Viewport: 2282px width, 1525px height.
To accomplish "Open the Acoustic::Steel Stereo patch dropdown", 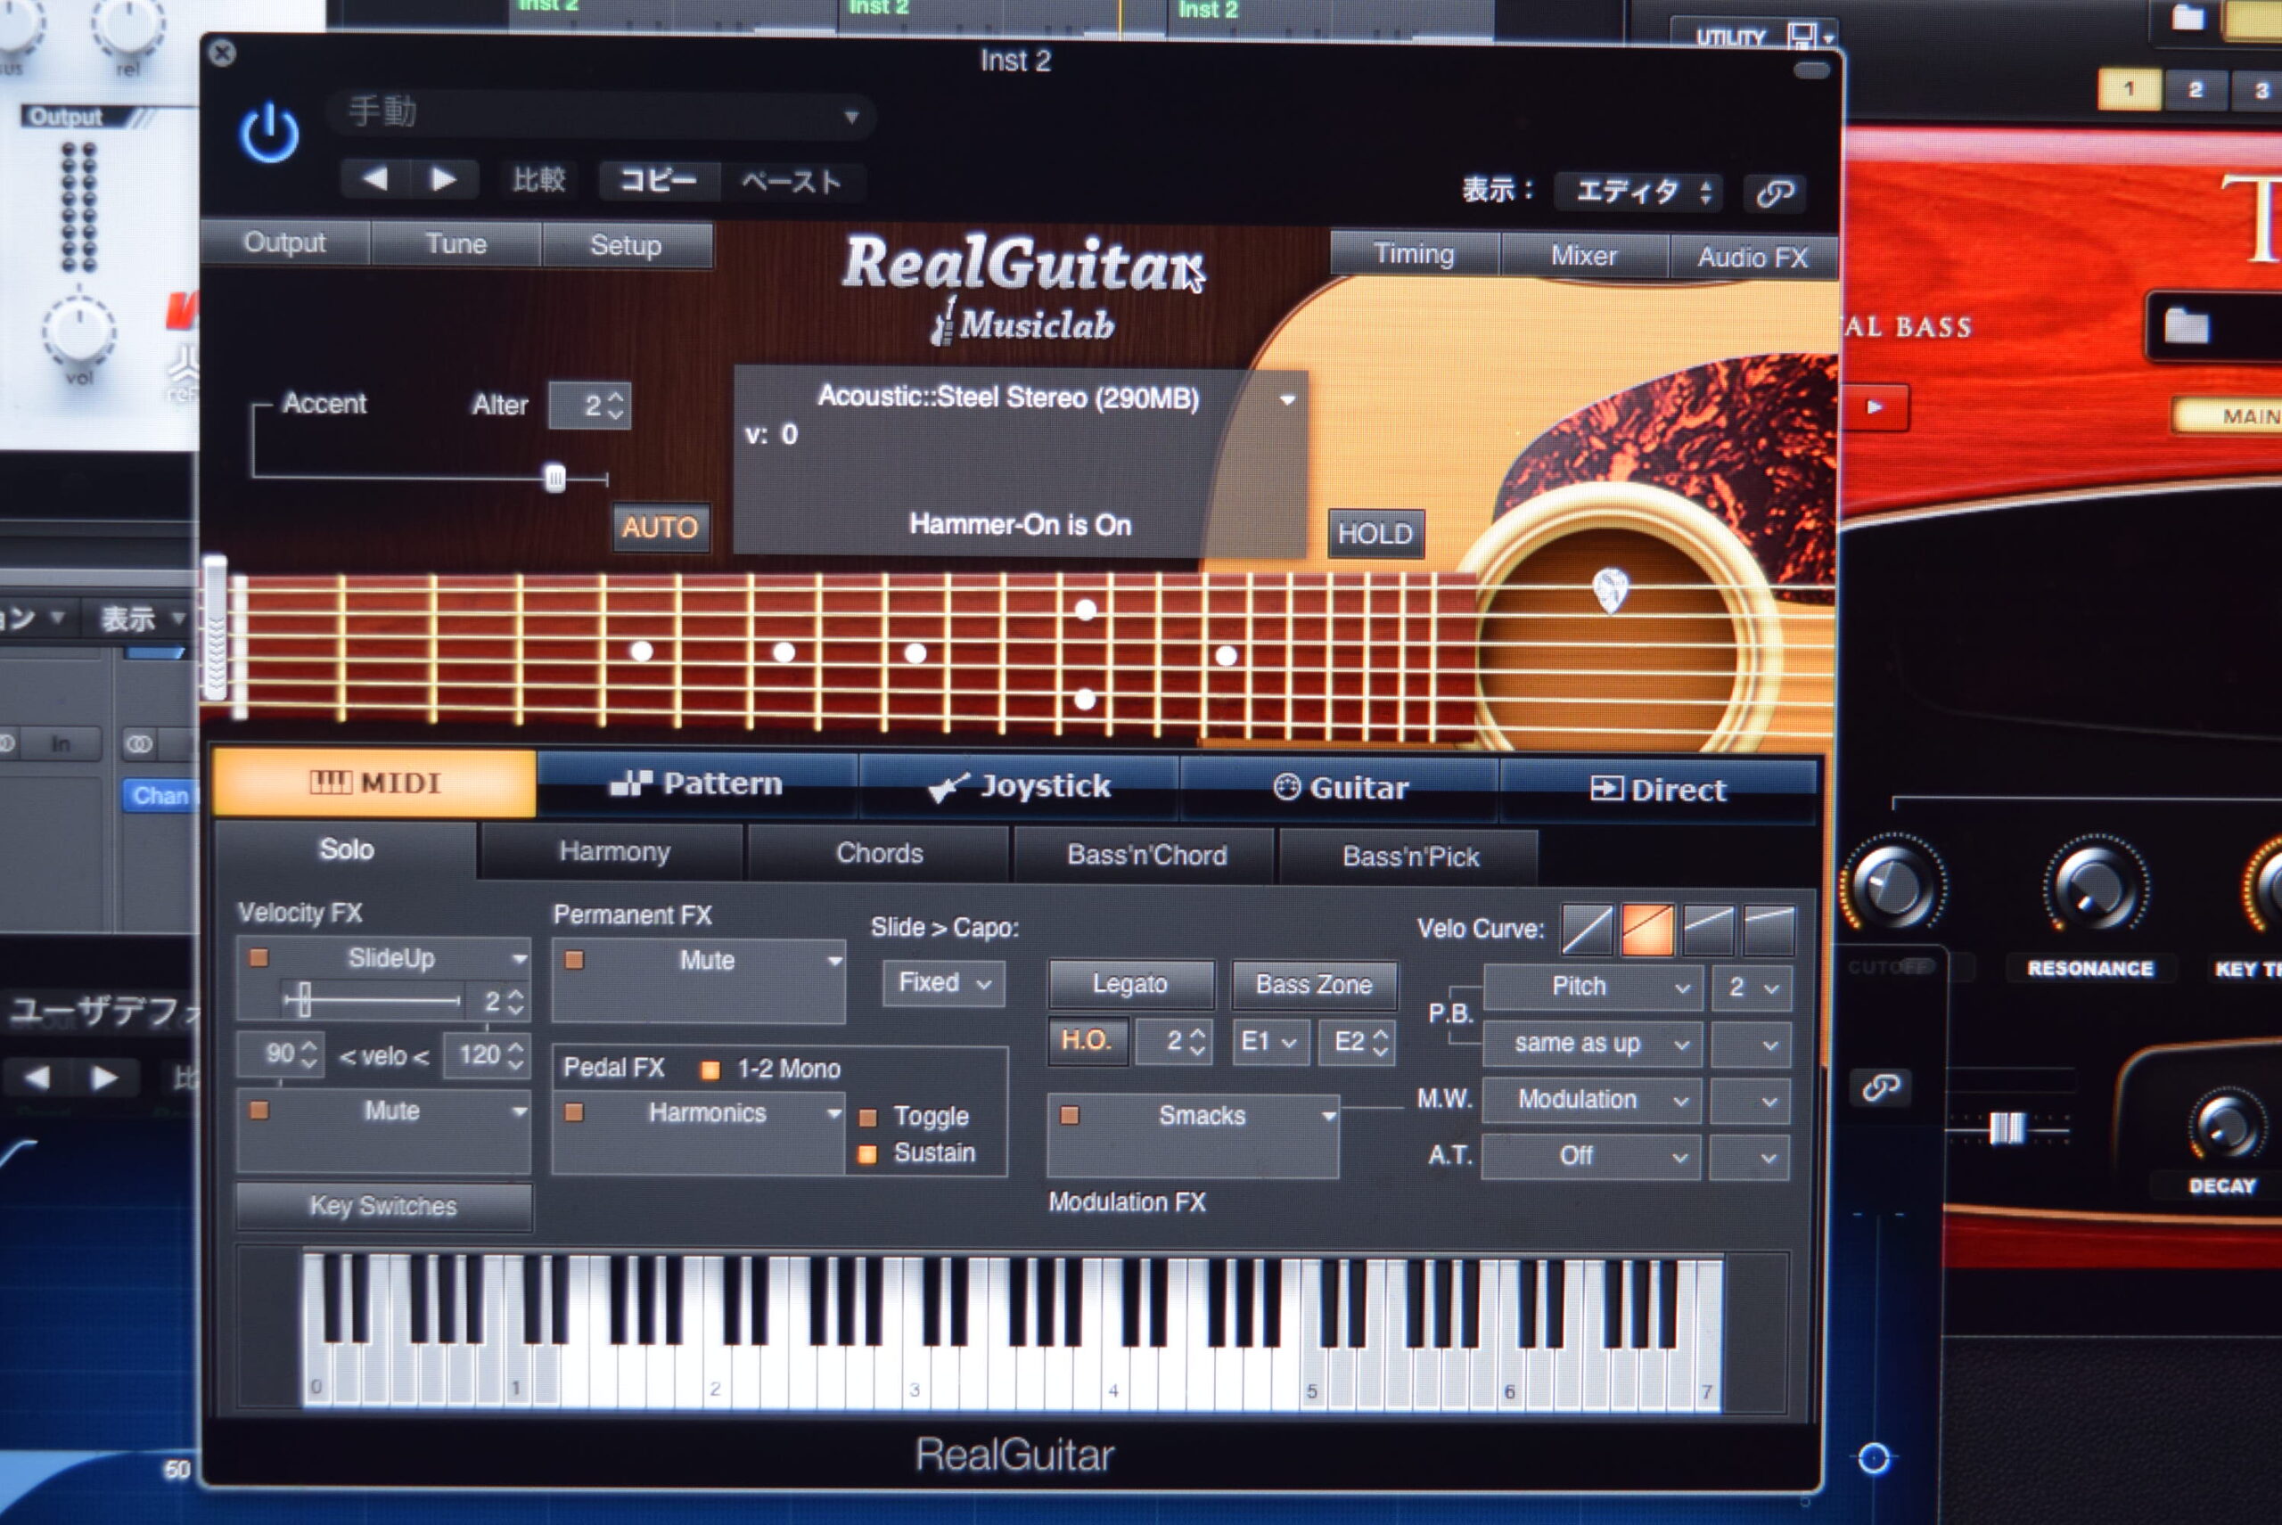I will coord(1287,399).
